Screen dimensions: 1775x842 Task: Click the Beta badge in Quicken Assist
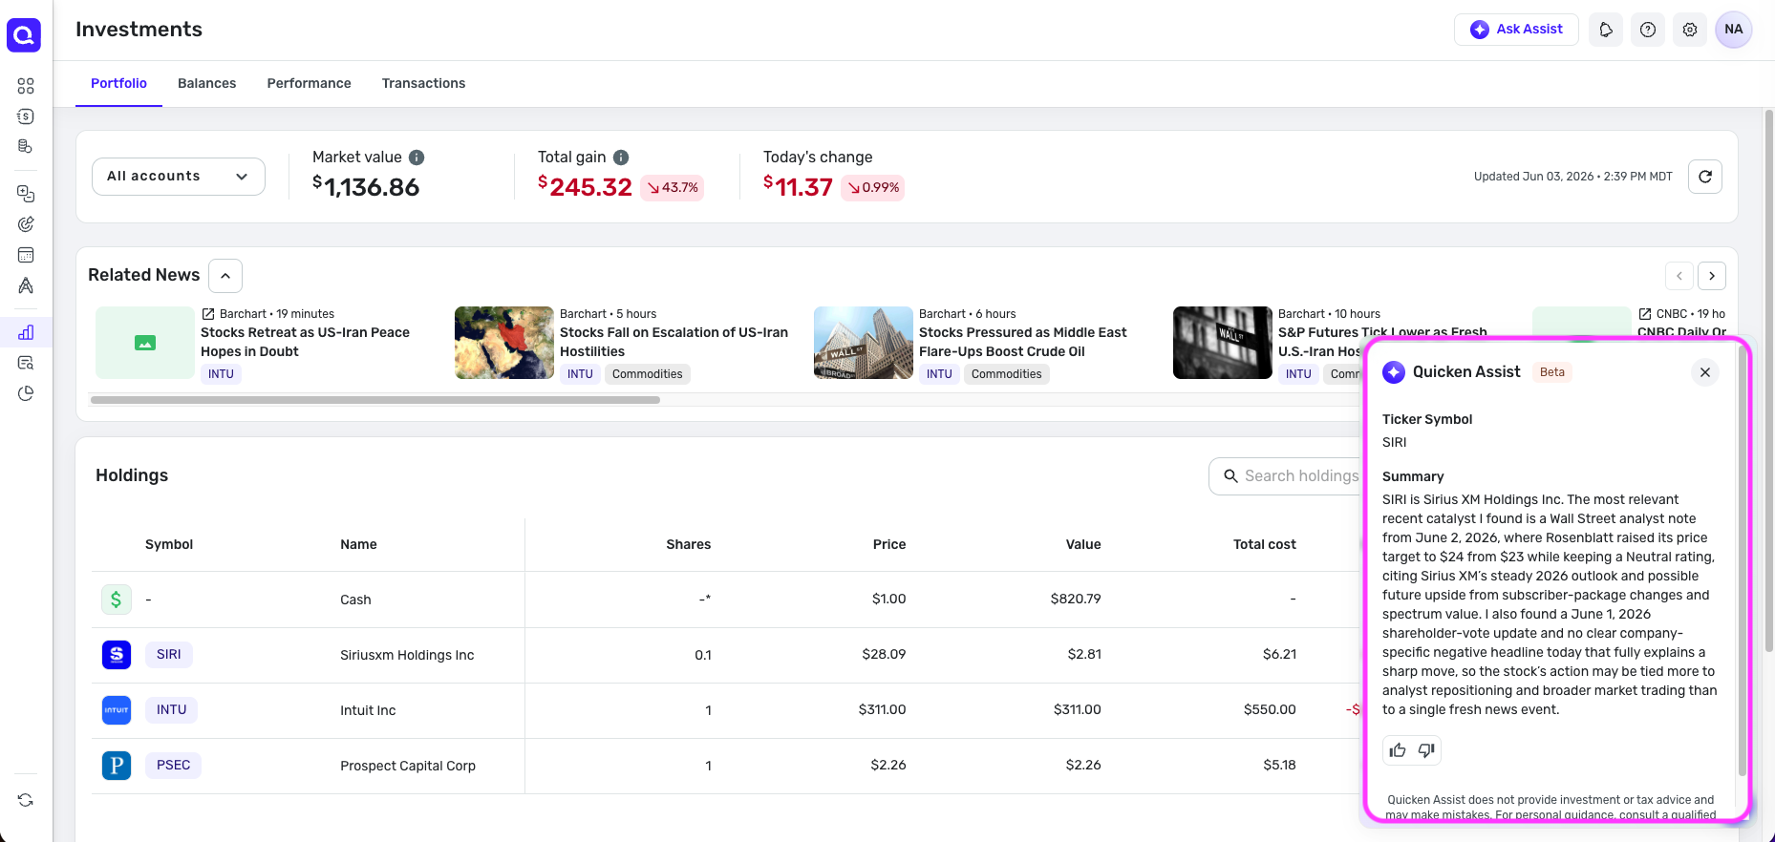click(x=1552, y=372)
